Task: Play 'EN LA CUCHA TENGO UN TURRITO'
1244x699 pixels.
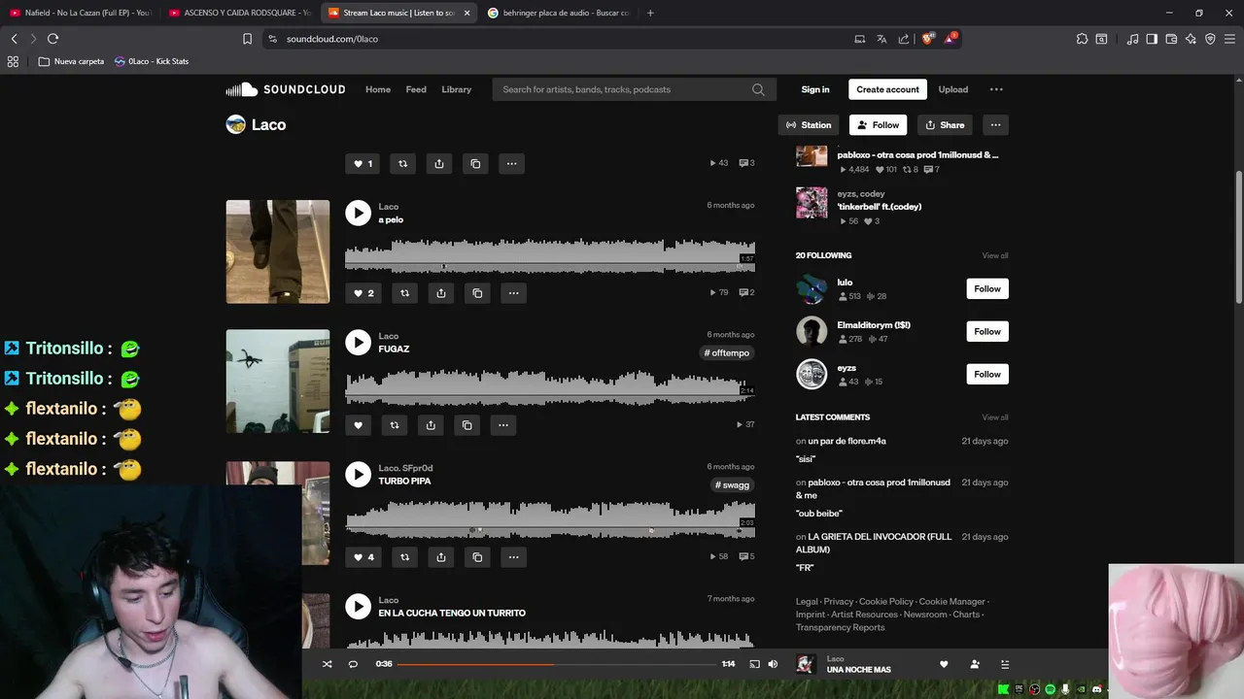Action: pos(358,606)
